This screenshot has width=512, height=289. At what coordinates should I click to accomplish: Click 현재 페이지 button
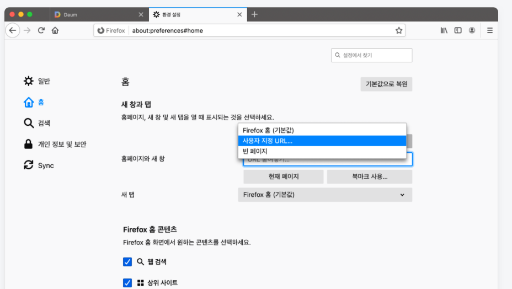coord(284,176)
